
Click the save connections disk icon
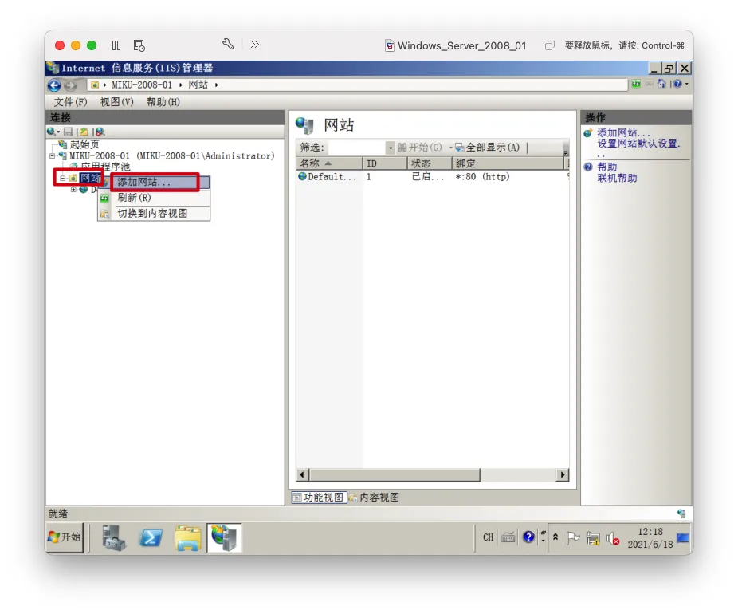(69, 132)
